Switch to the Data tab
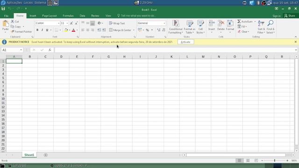The height and width of the screenshot is (168, 299). click(82, 16)
